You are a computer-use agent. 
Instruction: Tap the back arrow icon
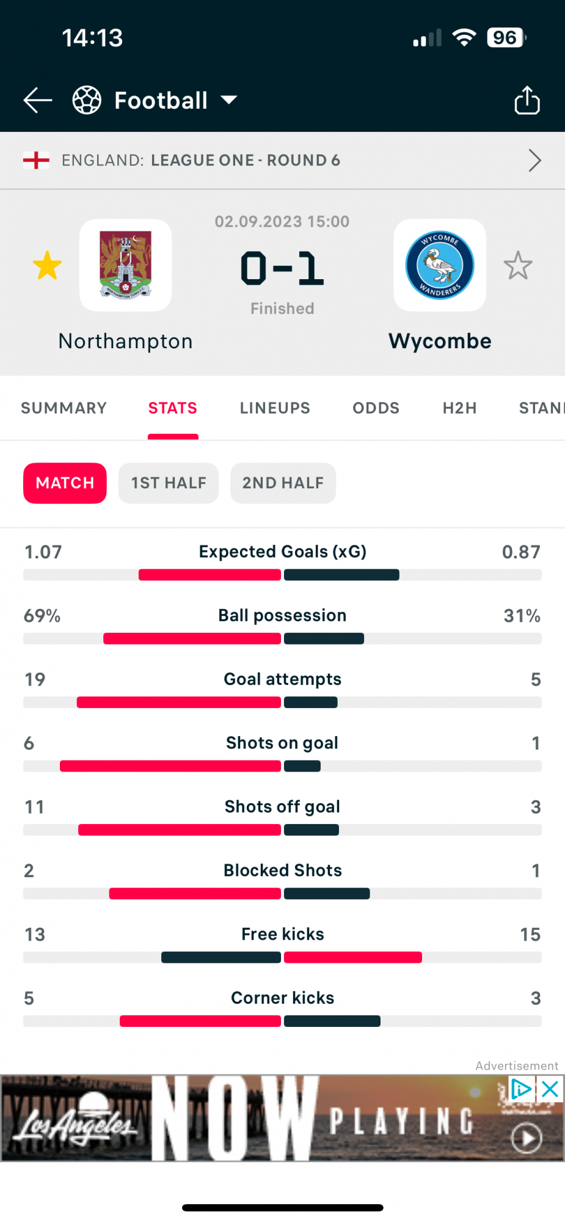[38, 100]
